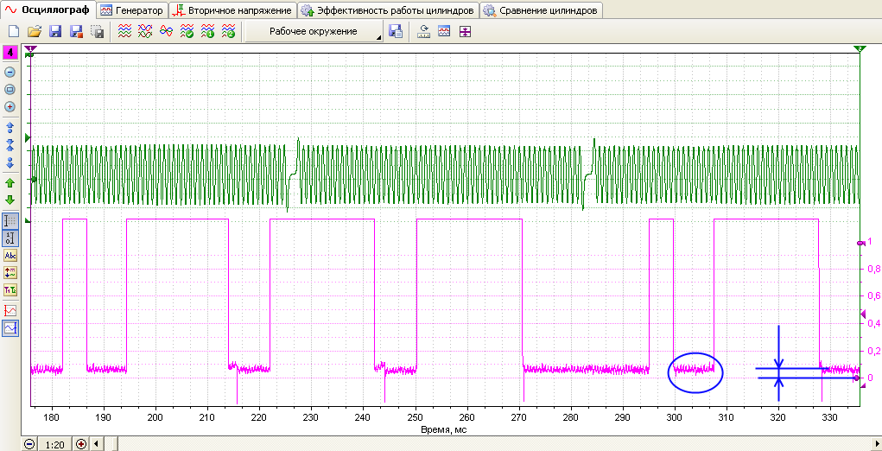The height and width of the screenshot is (451, 882).
Task: Select overlapping sine waves icon
Action: (166, 31)
